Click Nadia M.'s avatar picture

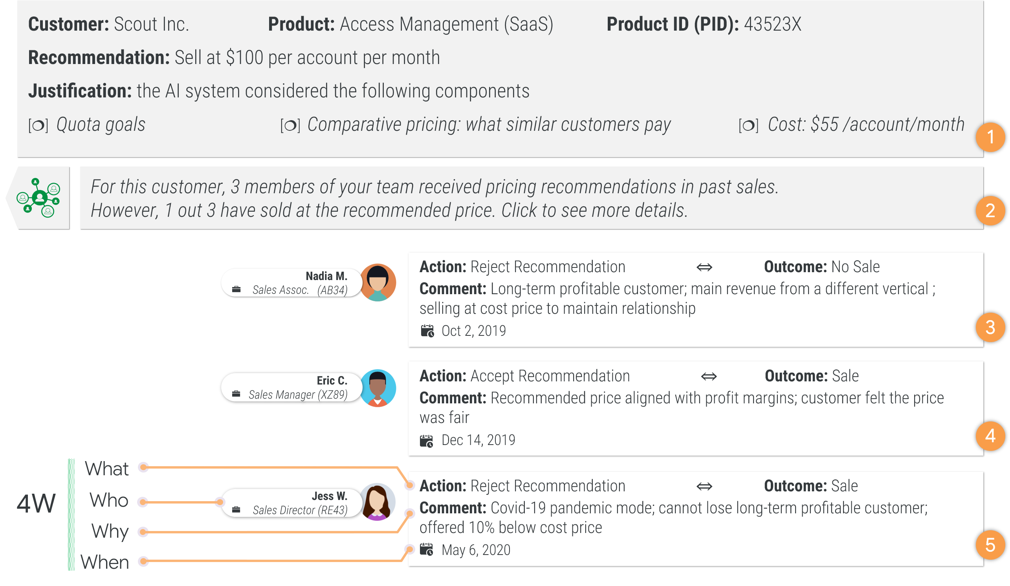pyautogui.click(x=378, y=283)
